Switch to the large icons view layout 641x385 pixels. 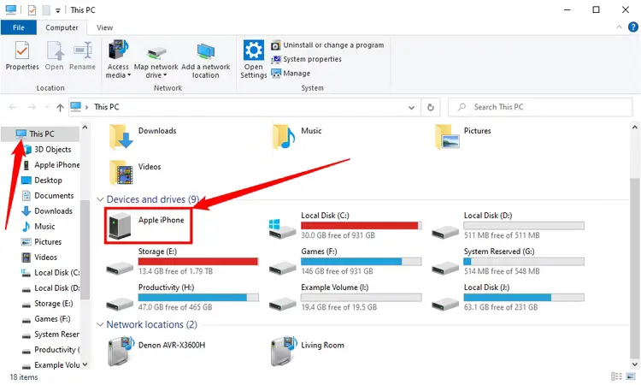[631, 376]
